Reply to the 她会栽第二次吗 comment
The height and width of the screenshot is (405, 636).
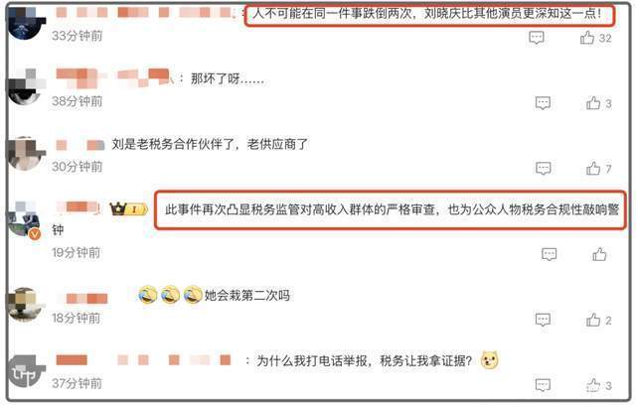click(x=543, y=320)
